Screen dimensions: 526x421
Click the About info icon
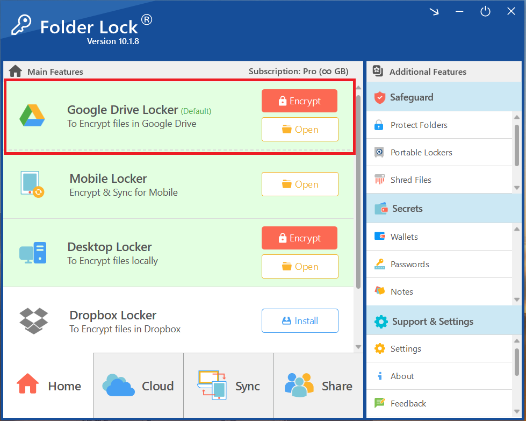[380, 376]
